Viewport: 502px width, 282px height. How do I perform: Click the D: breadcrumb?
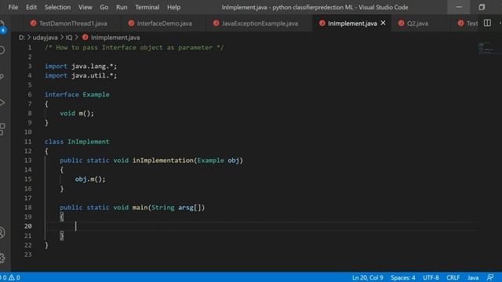coord(21,38)
